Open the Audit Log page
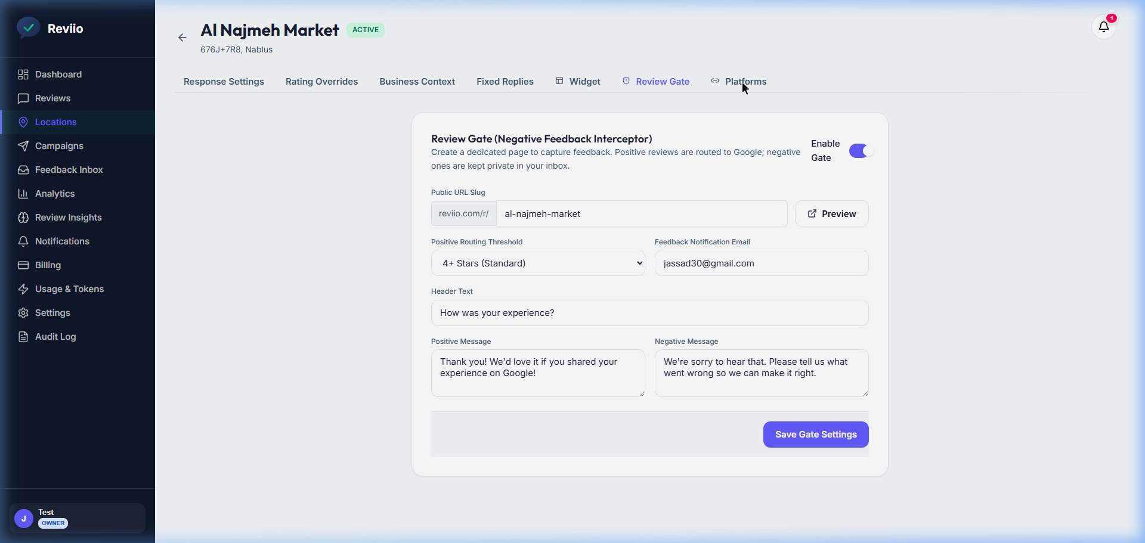 [x=78, y=337]
